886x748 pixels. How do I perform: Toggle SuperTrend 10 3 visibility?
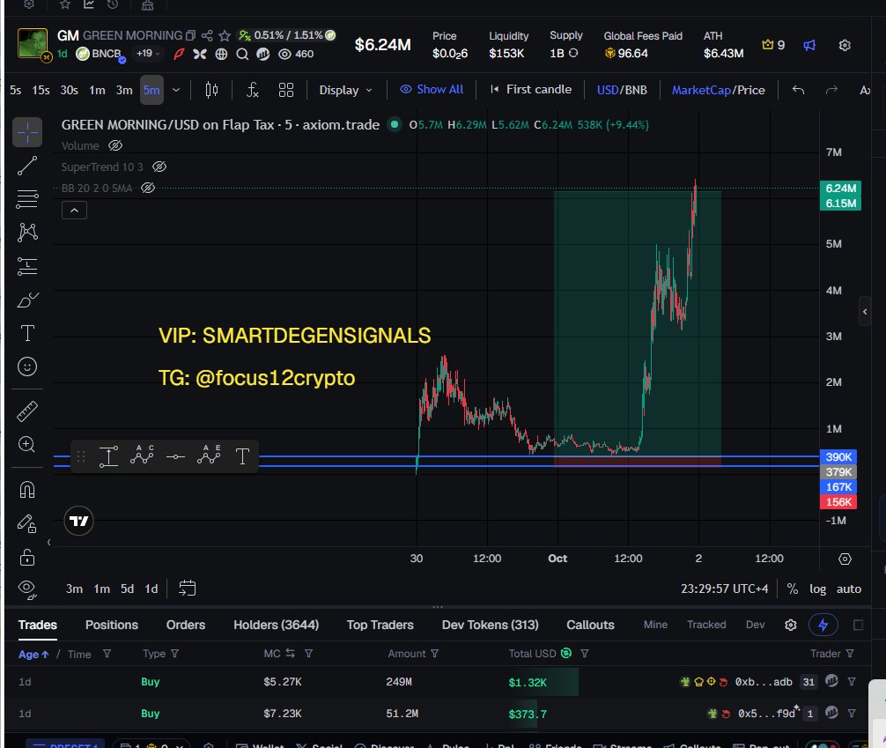(x=159, y=167)
